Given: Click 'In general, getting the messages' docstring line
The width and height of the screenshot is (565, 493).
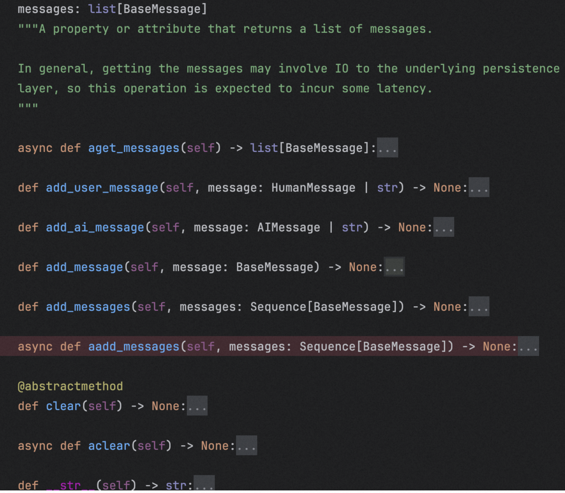Looking at the screenshot, I should click(288, 69).
